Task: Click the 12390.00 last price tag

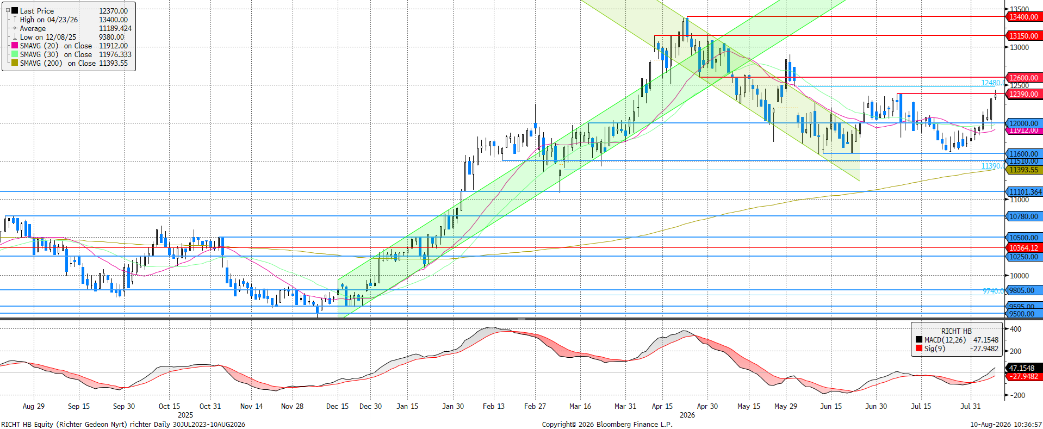Action: pyautogui.click(x=1023, y=94)
